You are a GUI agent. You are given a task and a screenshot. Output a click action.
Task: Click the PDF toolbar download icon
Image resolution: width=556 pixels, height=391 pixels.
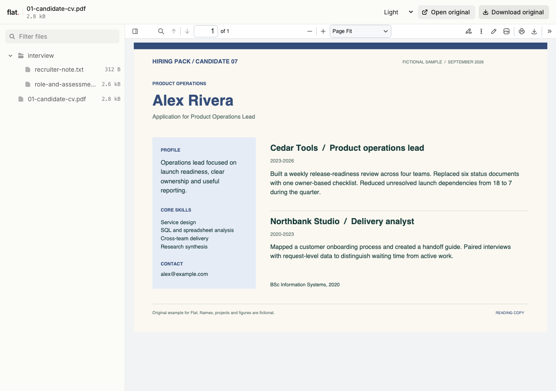tap(534, 31)
